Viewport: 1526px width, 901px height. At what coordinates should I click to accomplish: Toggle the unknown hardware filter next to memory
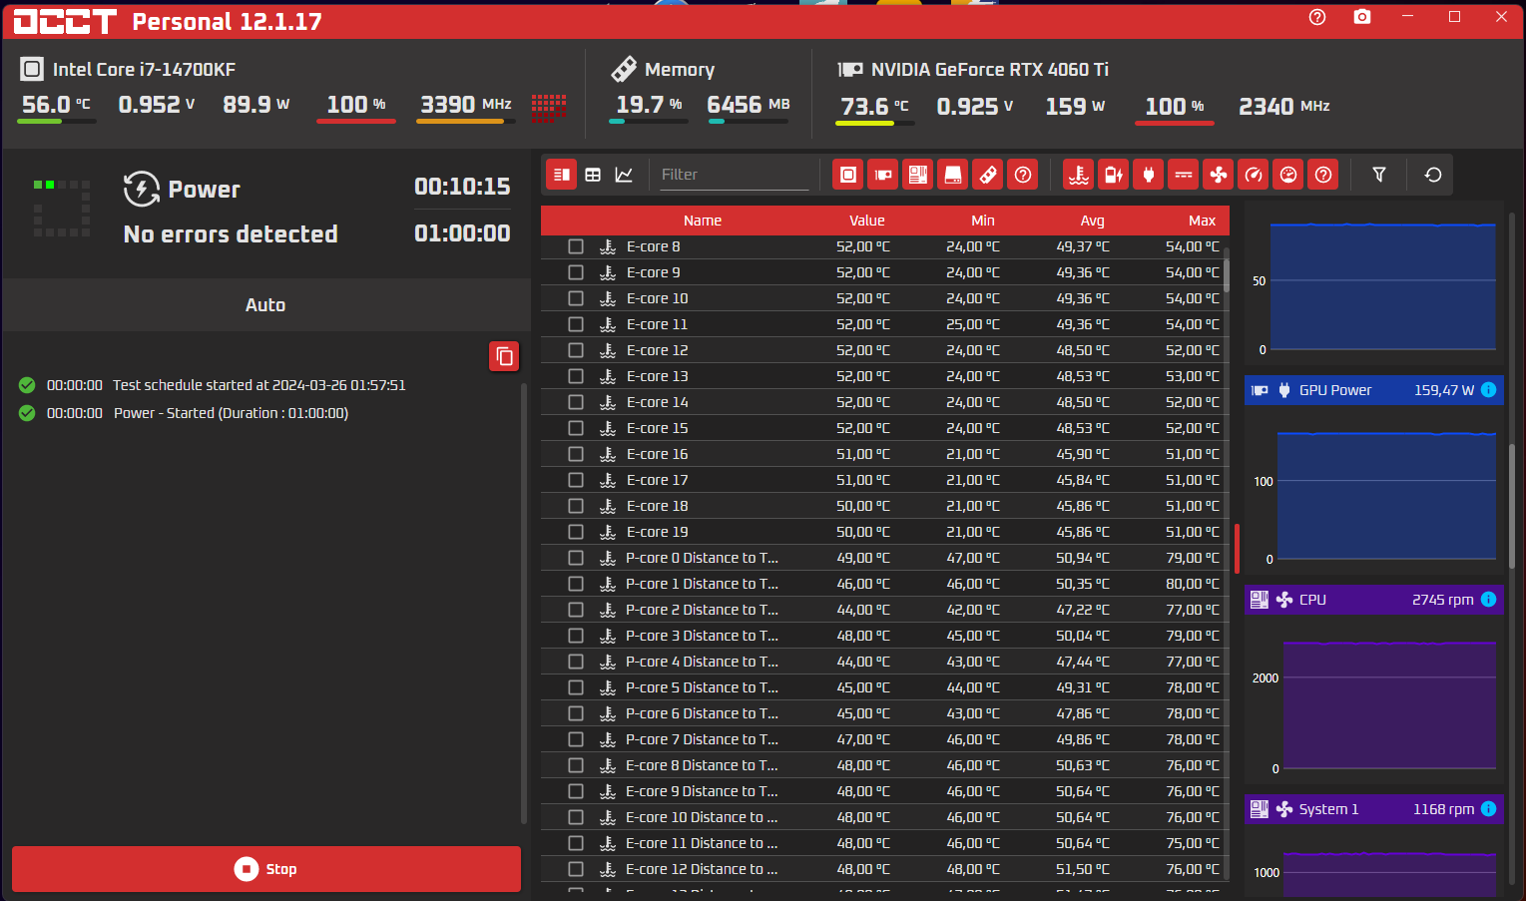[x=1023, y=175]
